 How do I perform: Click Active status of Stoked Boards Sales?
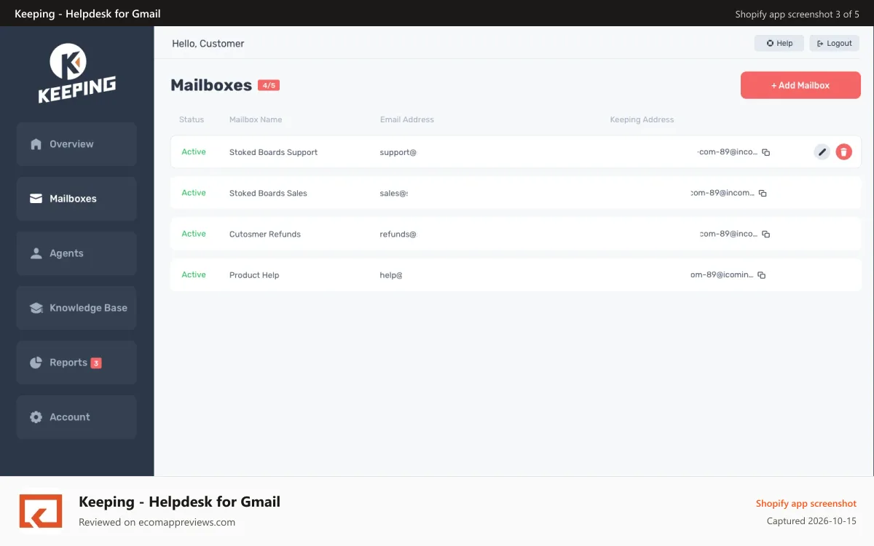[x=194, y=193]
